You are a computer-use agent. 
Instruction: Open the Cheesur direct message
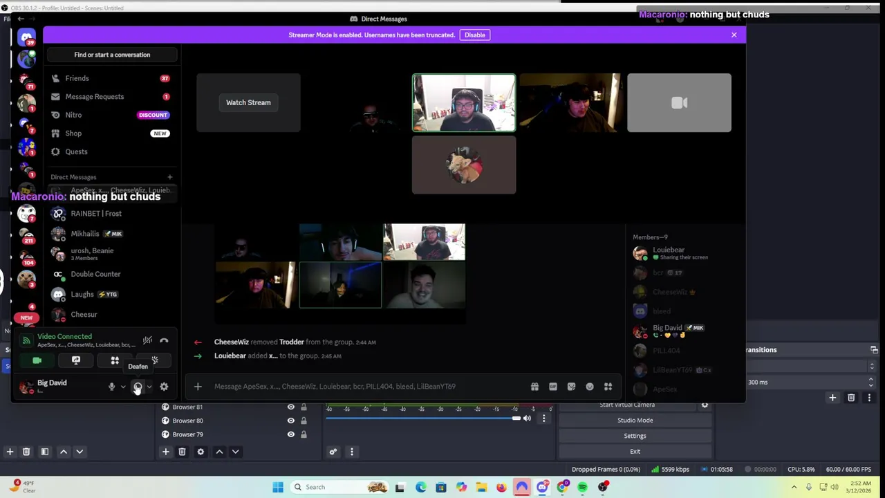pyautogui.click(x=111, y=315)
